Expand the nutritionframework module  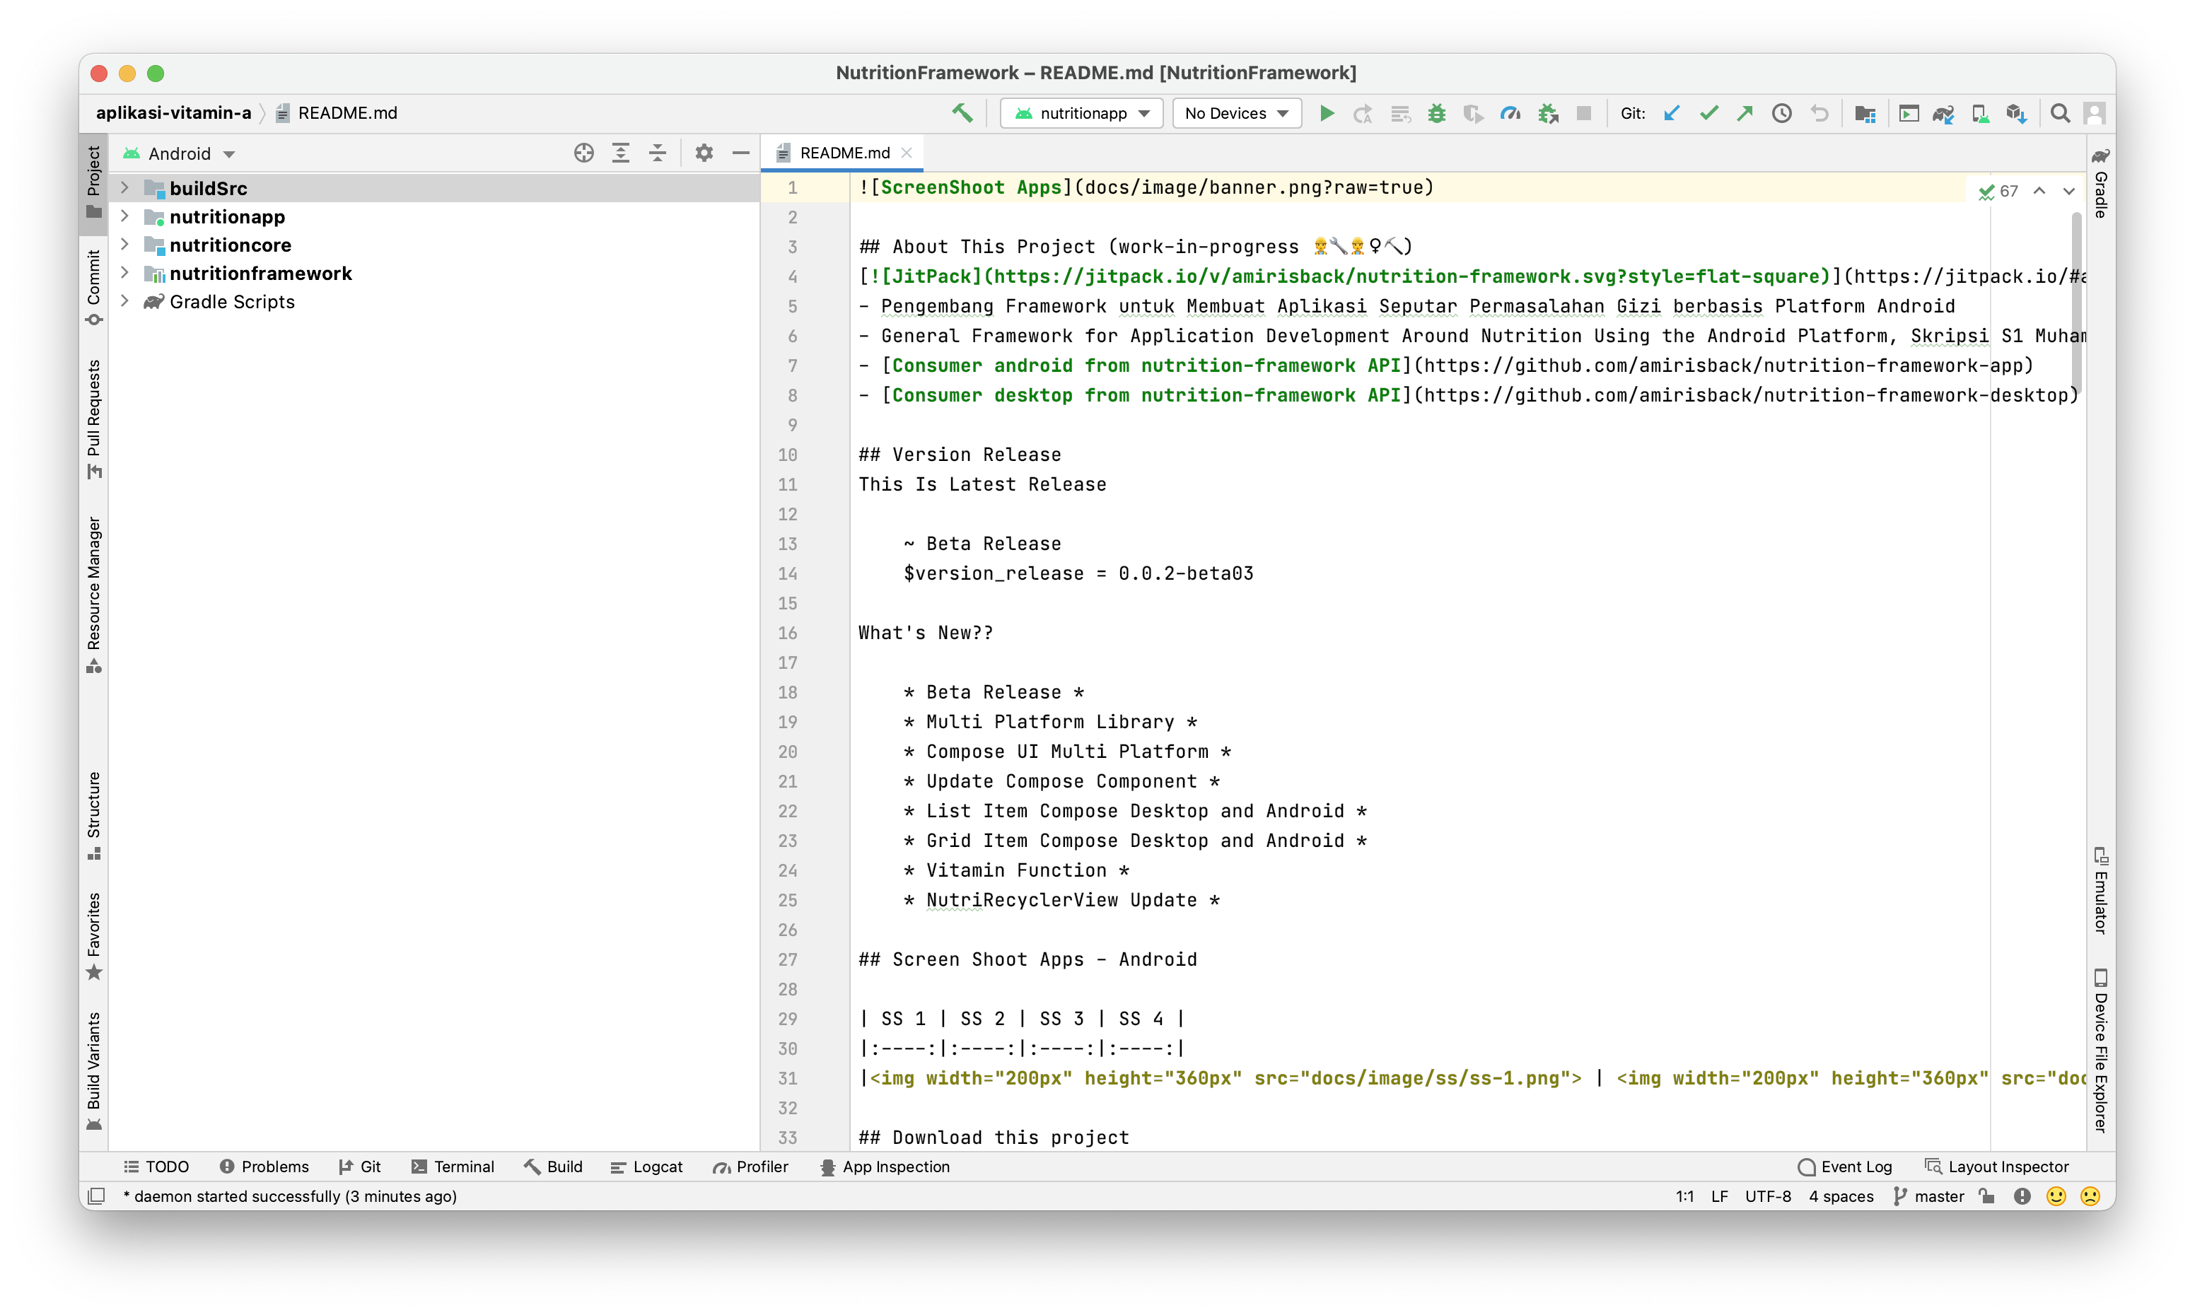[125, 273]
